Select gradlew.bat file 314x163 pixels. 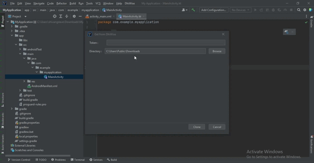click(x=26, y=132)
